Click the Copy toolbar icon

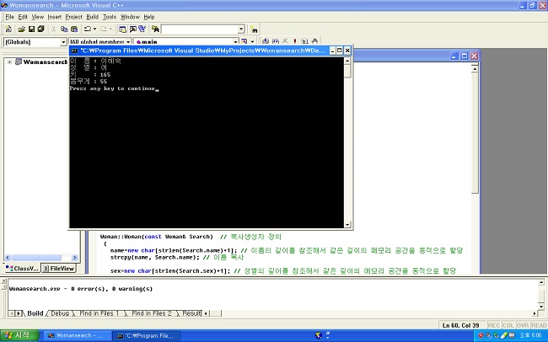(x=64, y=29)
